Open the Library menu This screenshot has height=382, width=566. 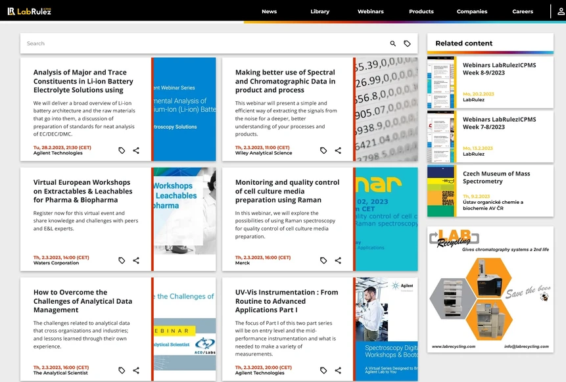[x=320, y=11]
